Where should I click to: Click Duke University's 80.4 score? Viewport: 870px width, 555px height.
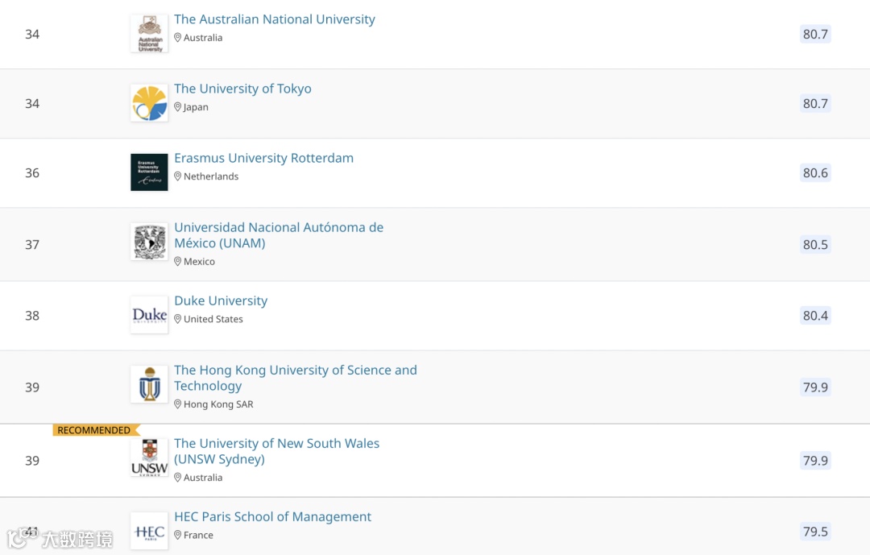pos(815,316)
